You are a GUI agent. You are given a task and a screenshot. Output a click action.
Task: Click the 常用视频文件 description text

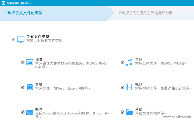[x=164, y=88]
